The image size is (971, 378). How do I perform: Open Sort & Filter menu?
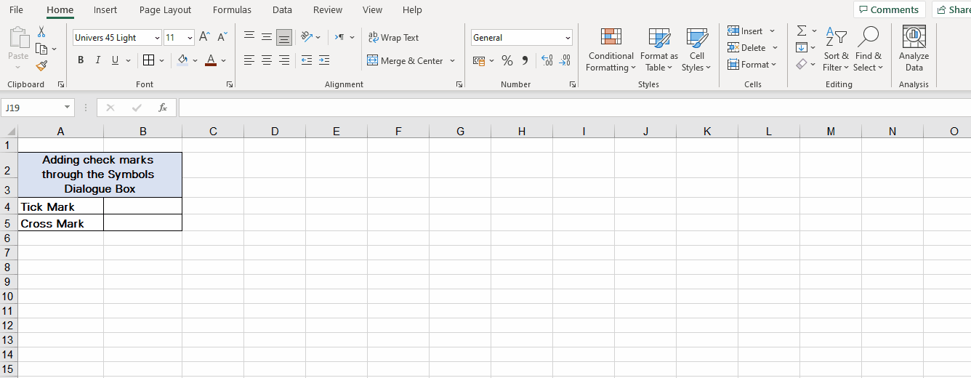coord(836,49)
